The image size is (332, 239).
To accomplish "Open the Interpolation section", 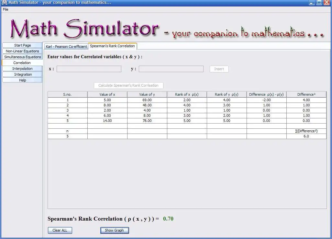I will pyautogui.click(x=22, y=69).
